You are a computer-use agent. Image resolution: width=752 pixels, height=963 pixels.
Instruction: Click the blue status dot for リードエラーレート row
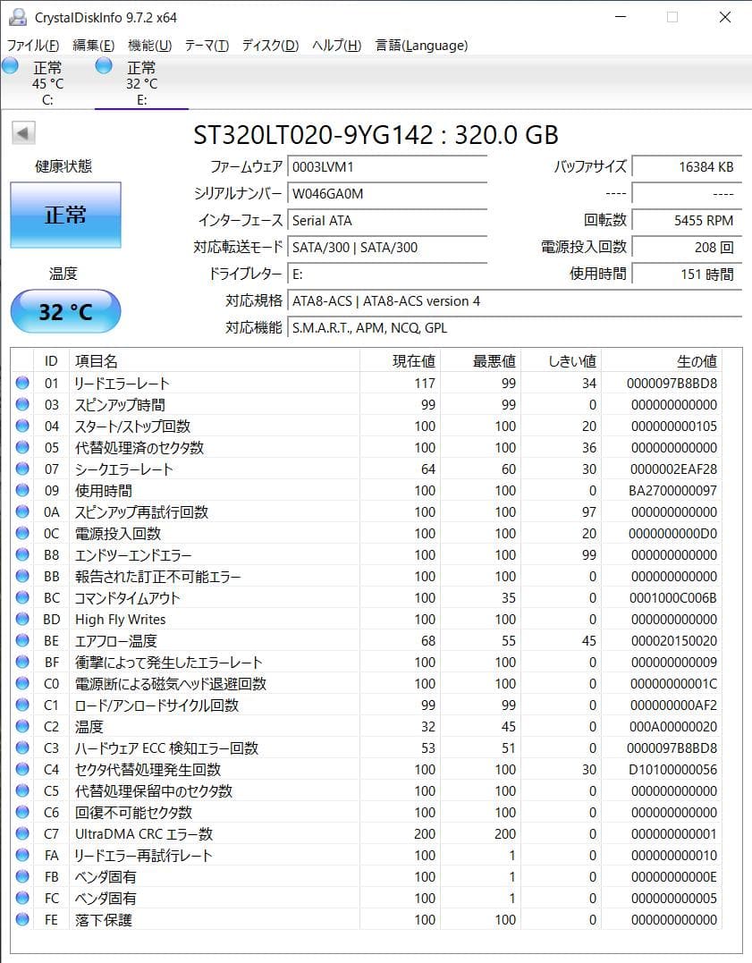[x=22, y=384]
